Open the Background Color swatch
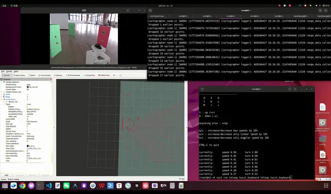The width and height of the screenshot is (331, 194). point(27,87)
